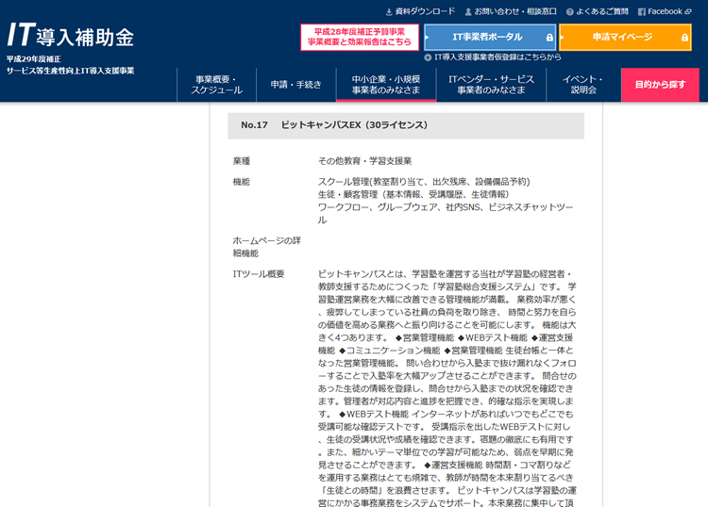Click the No.17 ビットキャンバスEX heading
Image resolution: width=708 pixels, height=507 pixels.
click(406, 125)
